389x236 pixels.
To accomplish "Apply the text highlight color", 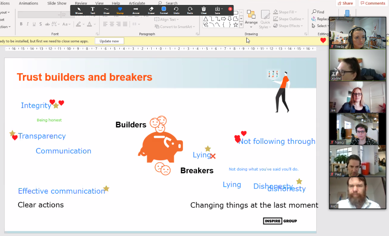I will [x=79, y=24].
